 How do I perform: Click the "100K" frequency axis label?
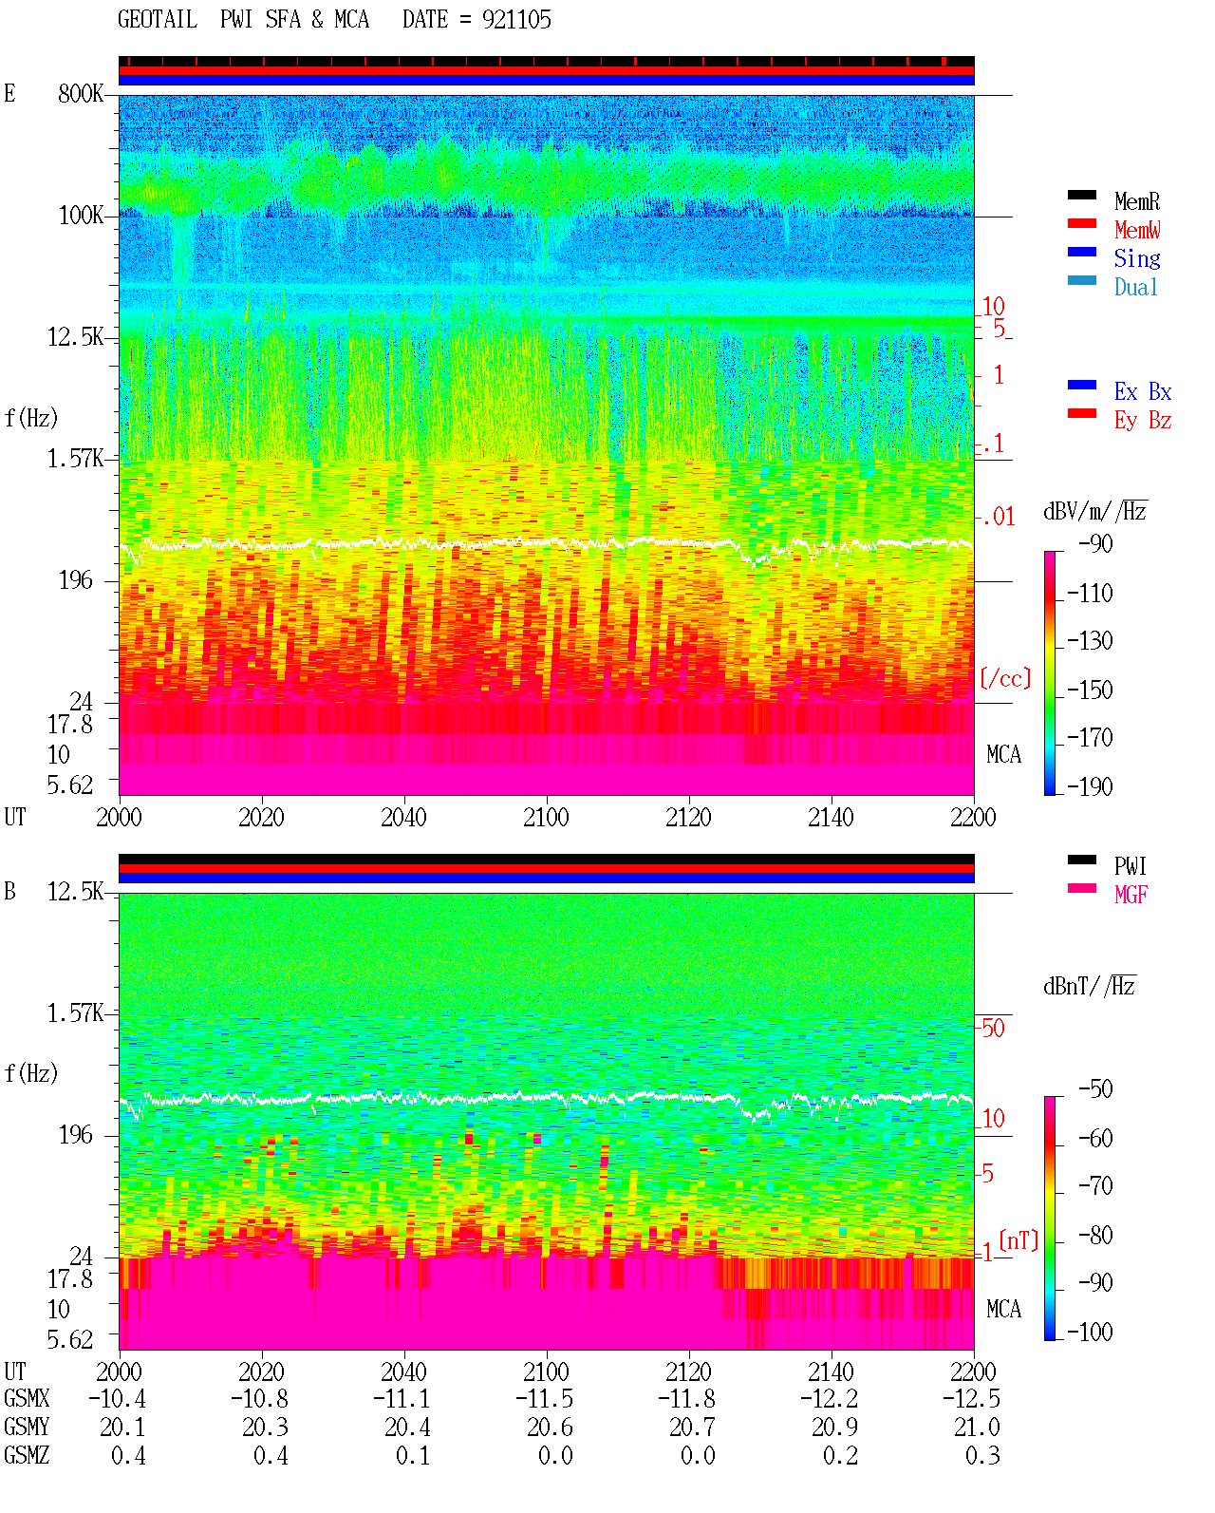[x=81, y=216]
